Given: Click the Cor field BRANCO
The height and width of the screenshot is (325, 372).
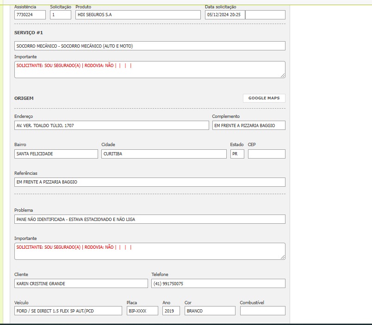Looking at the screenshot, I should pos(210,311).
